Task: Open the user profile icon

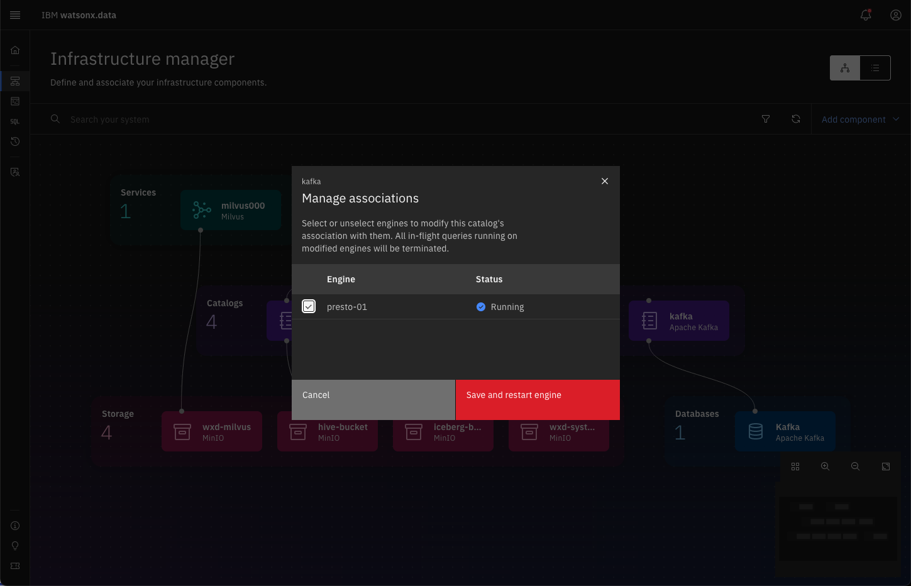Action: pos(896,15)
